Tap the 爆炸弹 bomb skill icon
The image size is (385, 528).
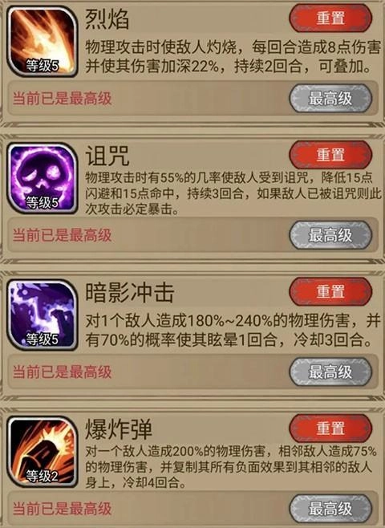pyautogui.click(x=43, y=452)
